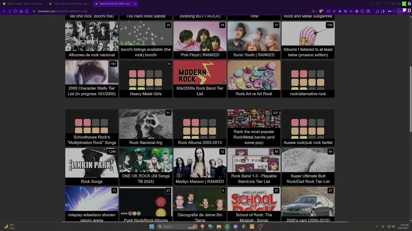Open Discografía de Jaime Sin Tierra
Screen dimensions: 412x231
[200, 204]
